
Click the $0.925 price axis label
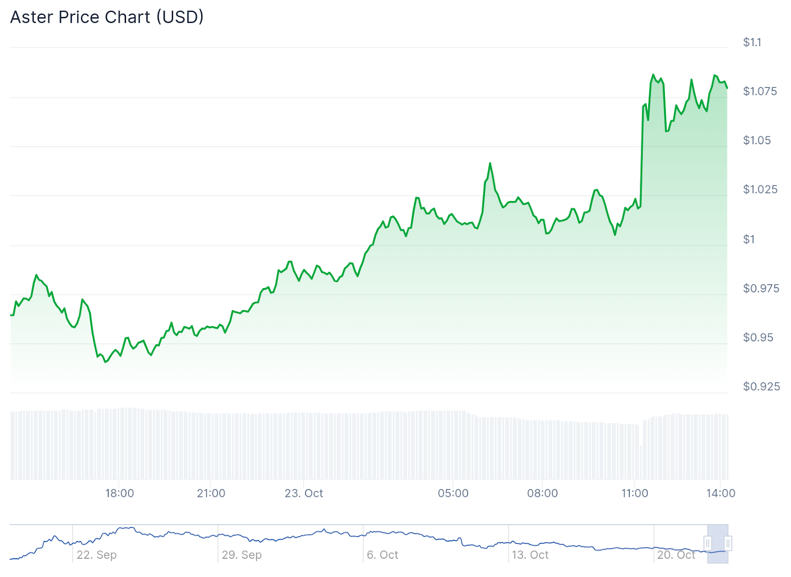pos(761,386)
